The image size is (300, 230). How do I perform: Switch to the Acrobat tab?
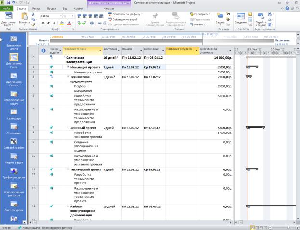(x=78, y=8)
